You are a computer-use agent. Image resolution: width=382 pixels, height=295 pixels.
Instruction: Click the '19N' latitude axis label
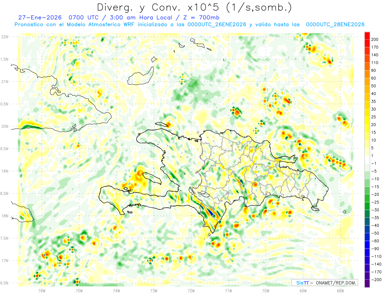coord(5,171)
